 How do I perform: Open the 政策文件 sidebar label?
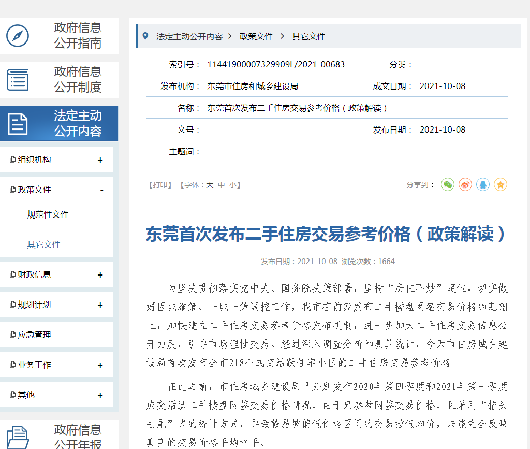point(34,190)
